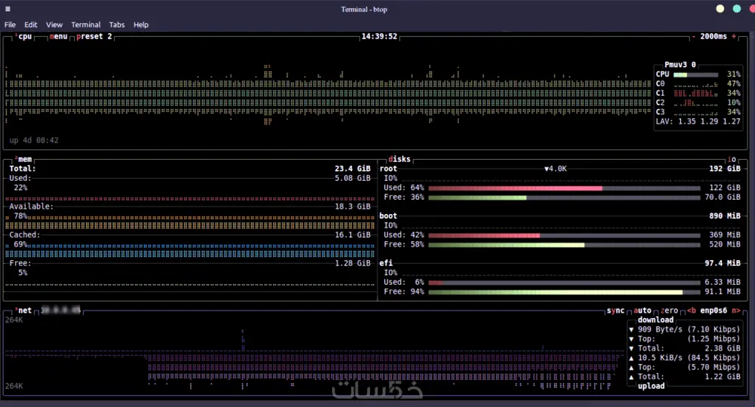
Task: Click the 520 MiB boot free value
Action: pos(725,245)
